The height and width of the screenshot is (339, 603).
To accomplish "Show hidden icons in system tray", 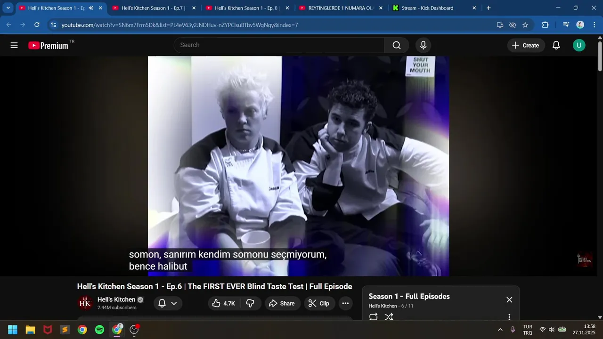I will tap(500, 330).
